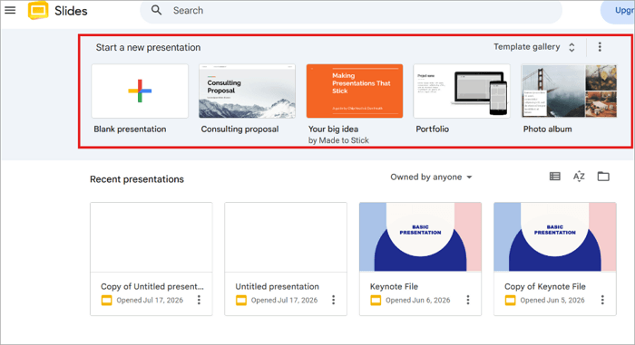Click the Copy of Keynote File title
635x345 pixels.
point(545,286)
